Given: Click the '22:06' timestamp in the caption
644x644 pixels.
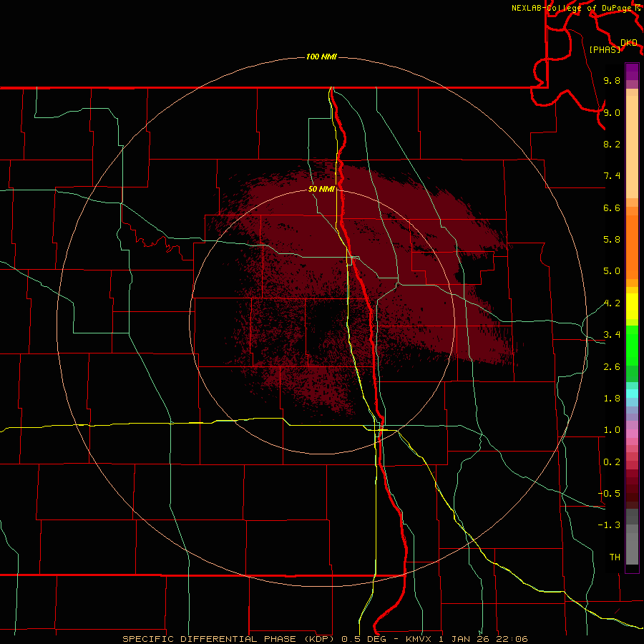Looking at the screenshot, I should coord(512,639).
